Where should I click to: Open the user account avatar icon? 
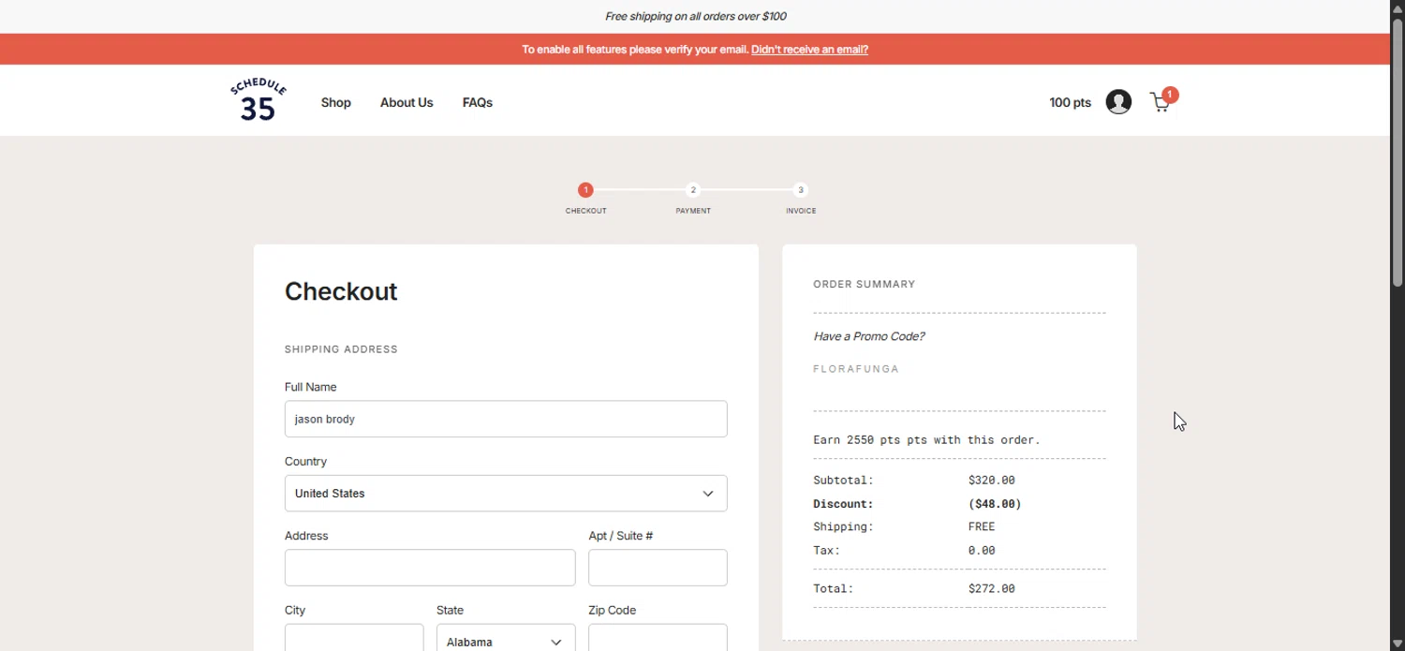pos(1118,102)
